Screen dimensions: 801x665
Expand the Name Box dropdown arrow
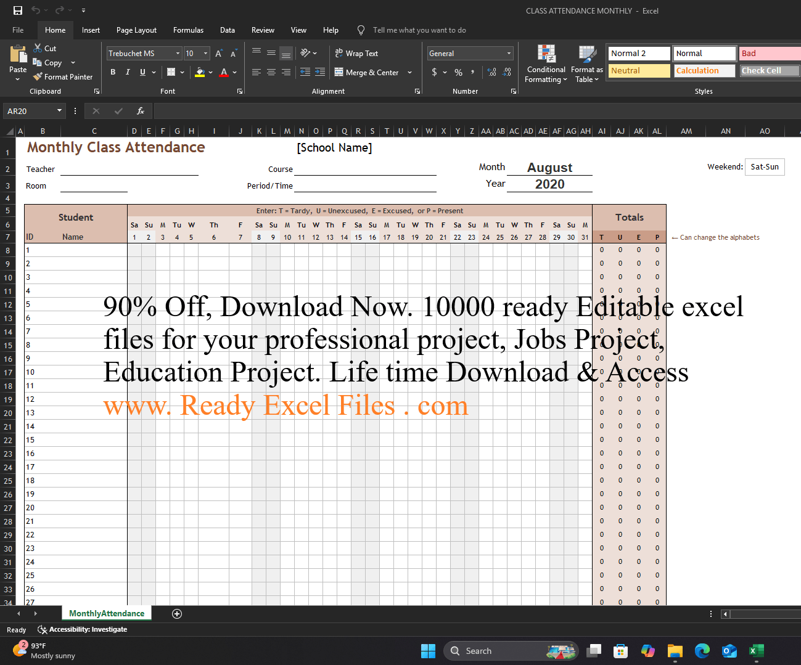[59, 111]
